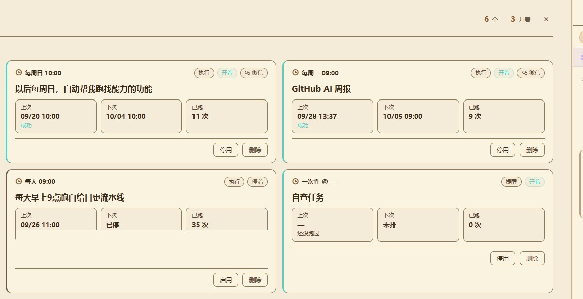The image size is (583, 299).
Task: Click clock icon beside 每天 09:00
Action: [19, 181]
